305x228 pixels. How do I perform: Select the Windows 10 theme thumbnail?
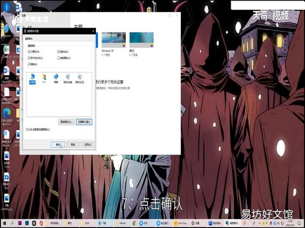pos(114,40)
